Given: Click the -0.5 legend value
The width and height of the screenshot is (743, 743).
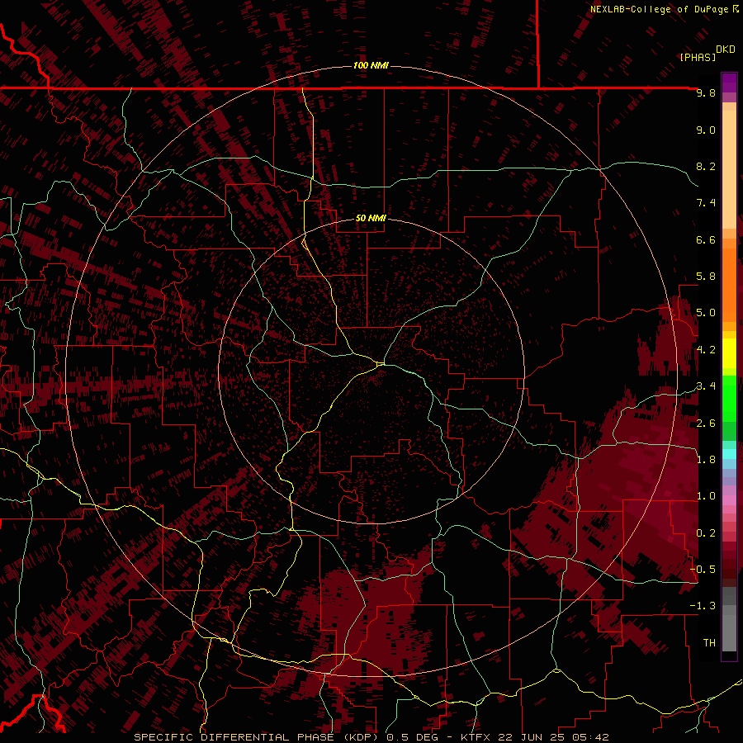Looking at the screenshot, I should tap(703, 569).
